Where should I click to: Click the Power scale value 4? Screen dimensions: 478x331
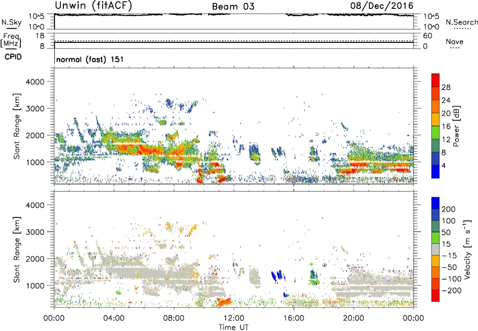click(x=443, y=166)
